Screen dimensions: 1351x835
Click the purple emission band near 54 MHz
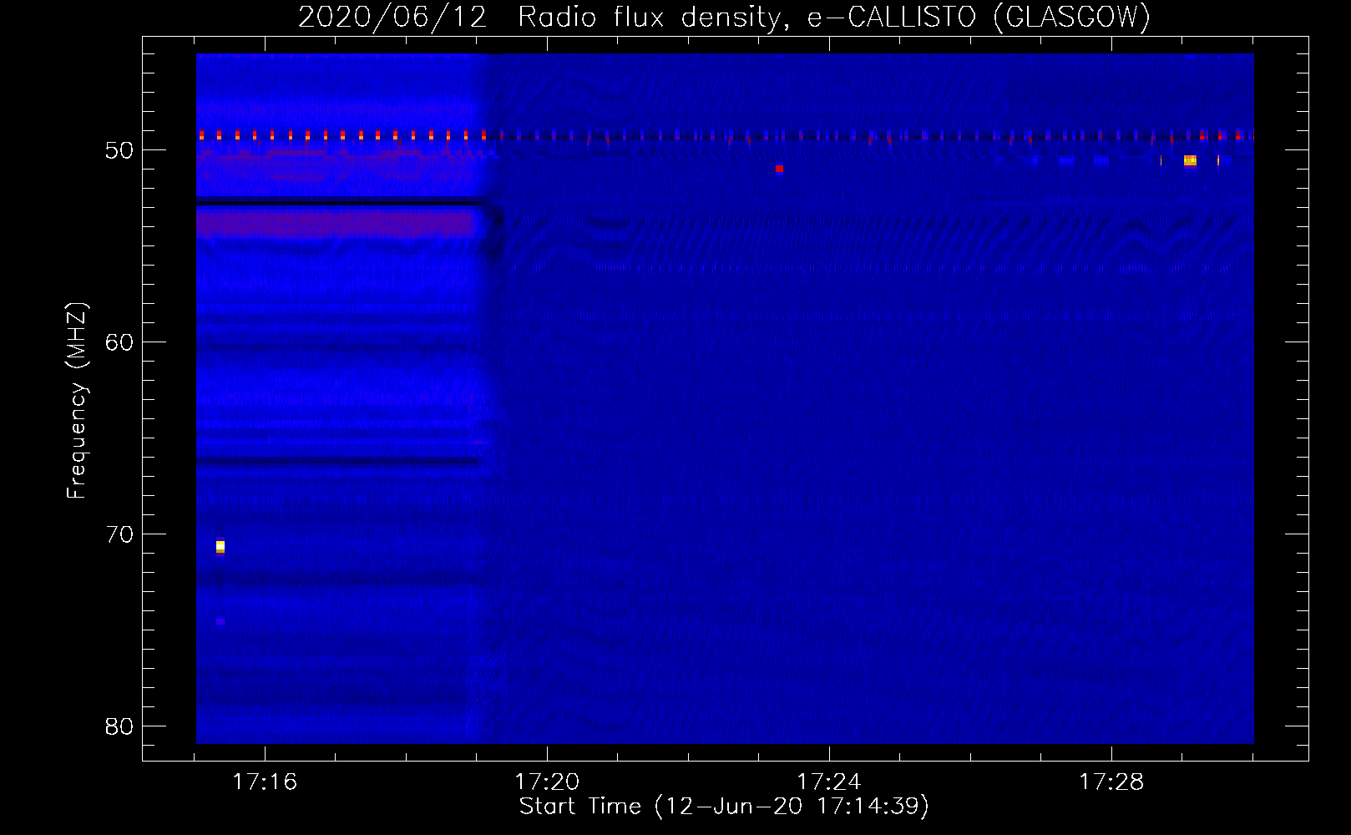pyautogui.click(x=336, y=224)
